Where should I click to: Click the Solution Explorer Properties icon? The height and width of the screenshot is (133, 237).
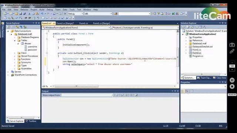click(183, 27)
